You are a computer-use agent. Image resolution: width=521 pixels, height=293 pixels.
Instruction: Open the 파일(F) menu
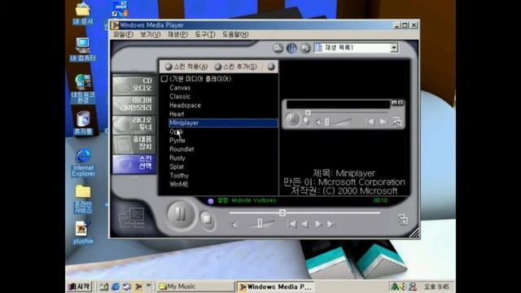point(123,34)
